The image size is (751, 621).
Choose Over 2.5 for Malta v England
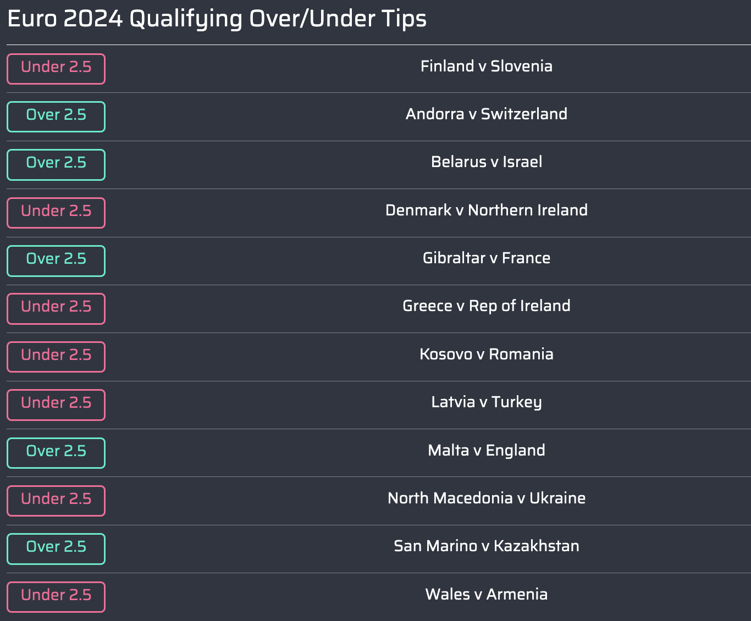56,453
